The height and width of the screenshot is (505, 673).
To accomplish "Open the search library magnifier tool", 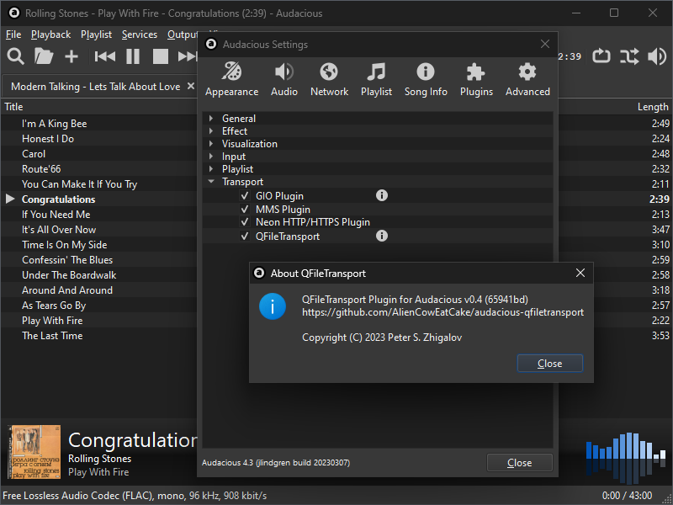I will point(15,56).
